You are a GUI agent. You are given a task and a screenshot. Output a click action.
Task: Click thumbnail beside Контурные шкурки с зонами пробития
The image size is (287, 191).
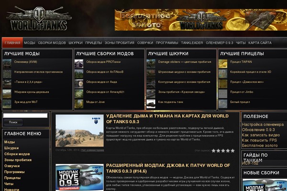click(151, 84)
